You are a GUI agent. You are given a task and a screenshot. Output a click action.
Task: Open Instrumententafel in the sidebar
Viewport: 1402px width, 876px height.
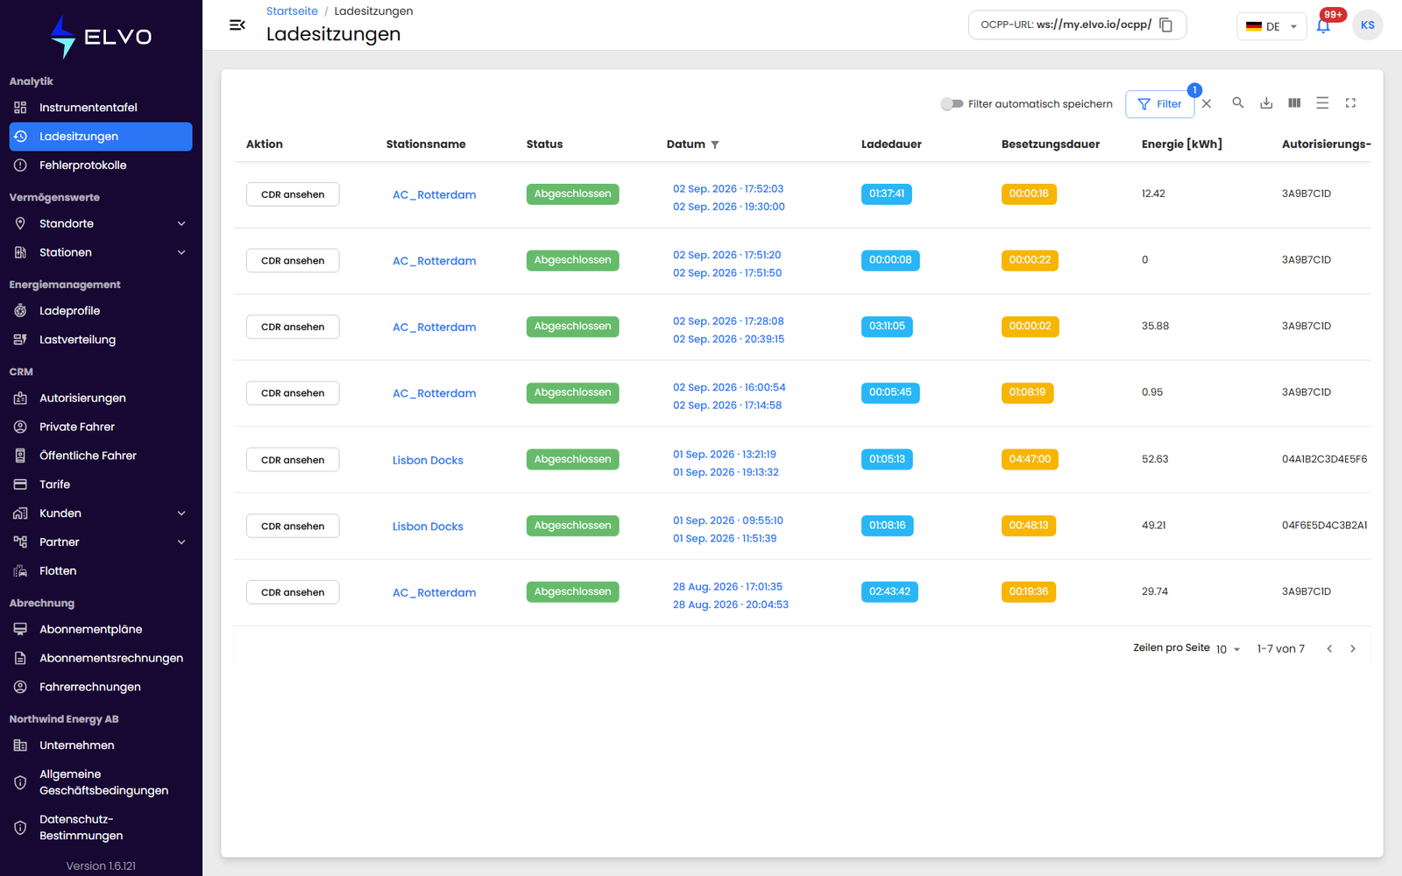point(101,108)
